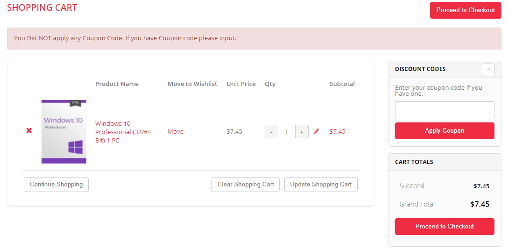Go back via Continue Shopping

(56, 185)
